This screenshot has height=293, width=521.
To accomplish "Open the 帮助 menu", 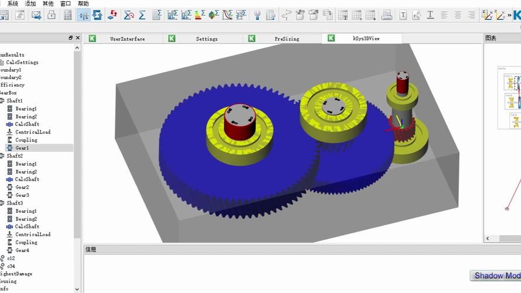I will click(83, 4).
